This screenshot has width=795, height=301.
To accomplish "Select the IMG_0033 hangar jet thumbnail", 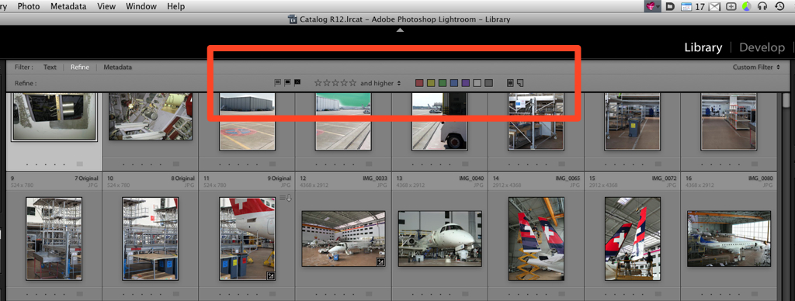I will (x=343, y=239).
